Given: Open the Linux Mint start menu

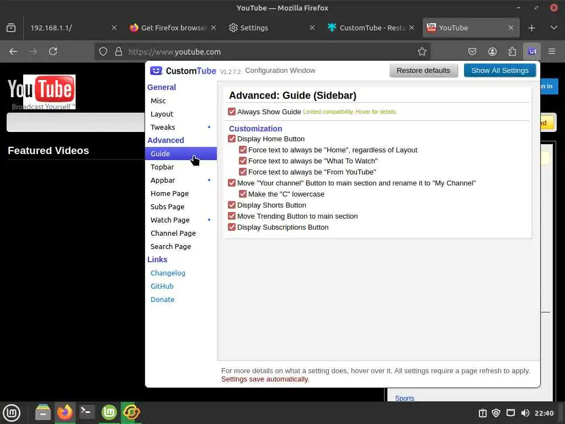Looking at the screenshot, I should pyautogui.click(x=12, y=412).
